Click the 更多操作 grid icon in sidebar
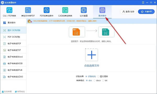 (x=5, y=23)
